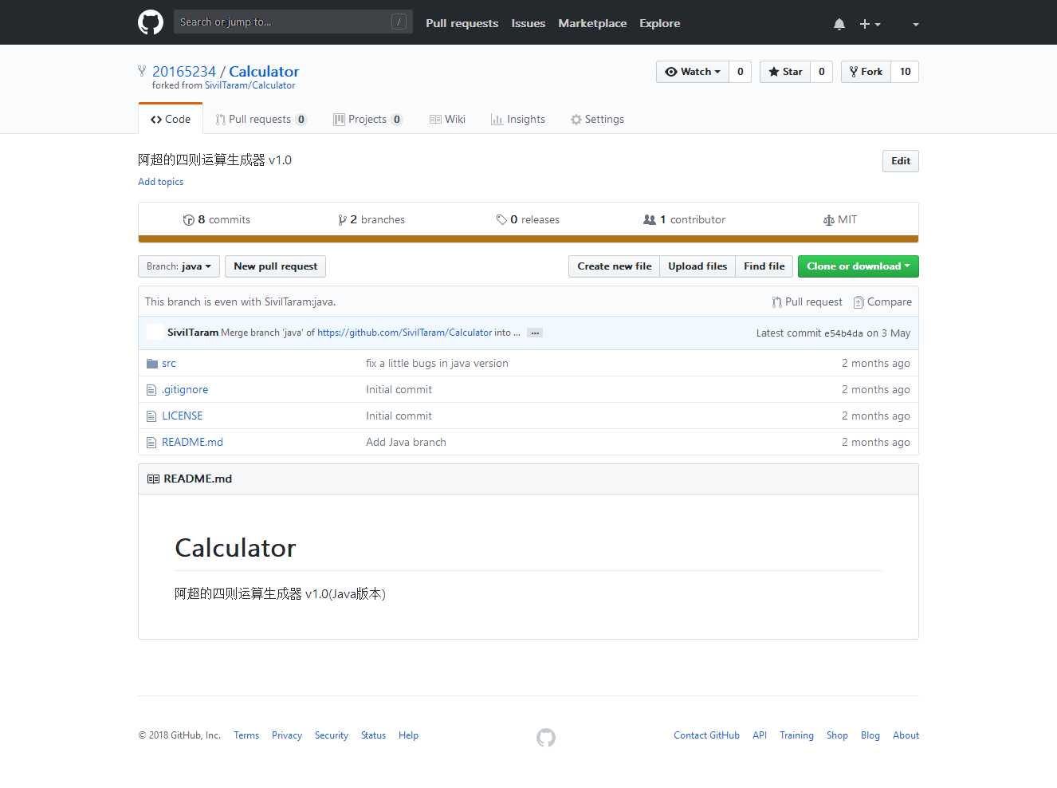Viewport: 1057px width, 788px height.
Task: Expand the Clone or download dropdown
Action: 858,266
